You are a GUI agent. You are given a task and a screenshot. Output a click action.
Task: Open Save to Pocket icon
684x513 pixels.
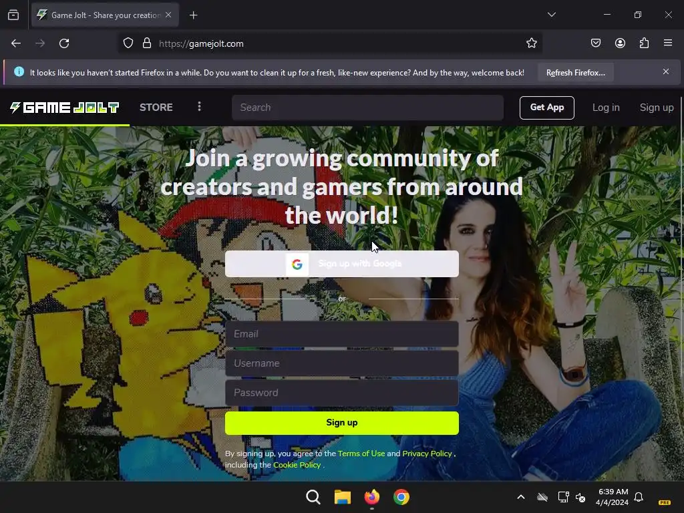(x=595, y=43)
